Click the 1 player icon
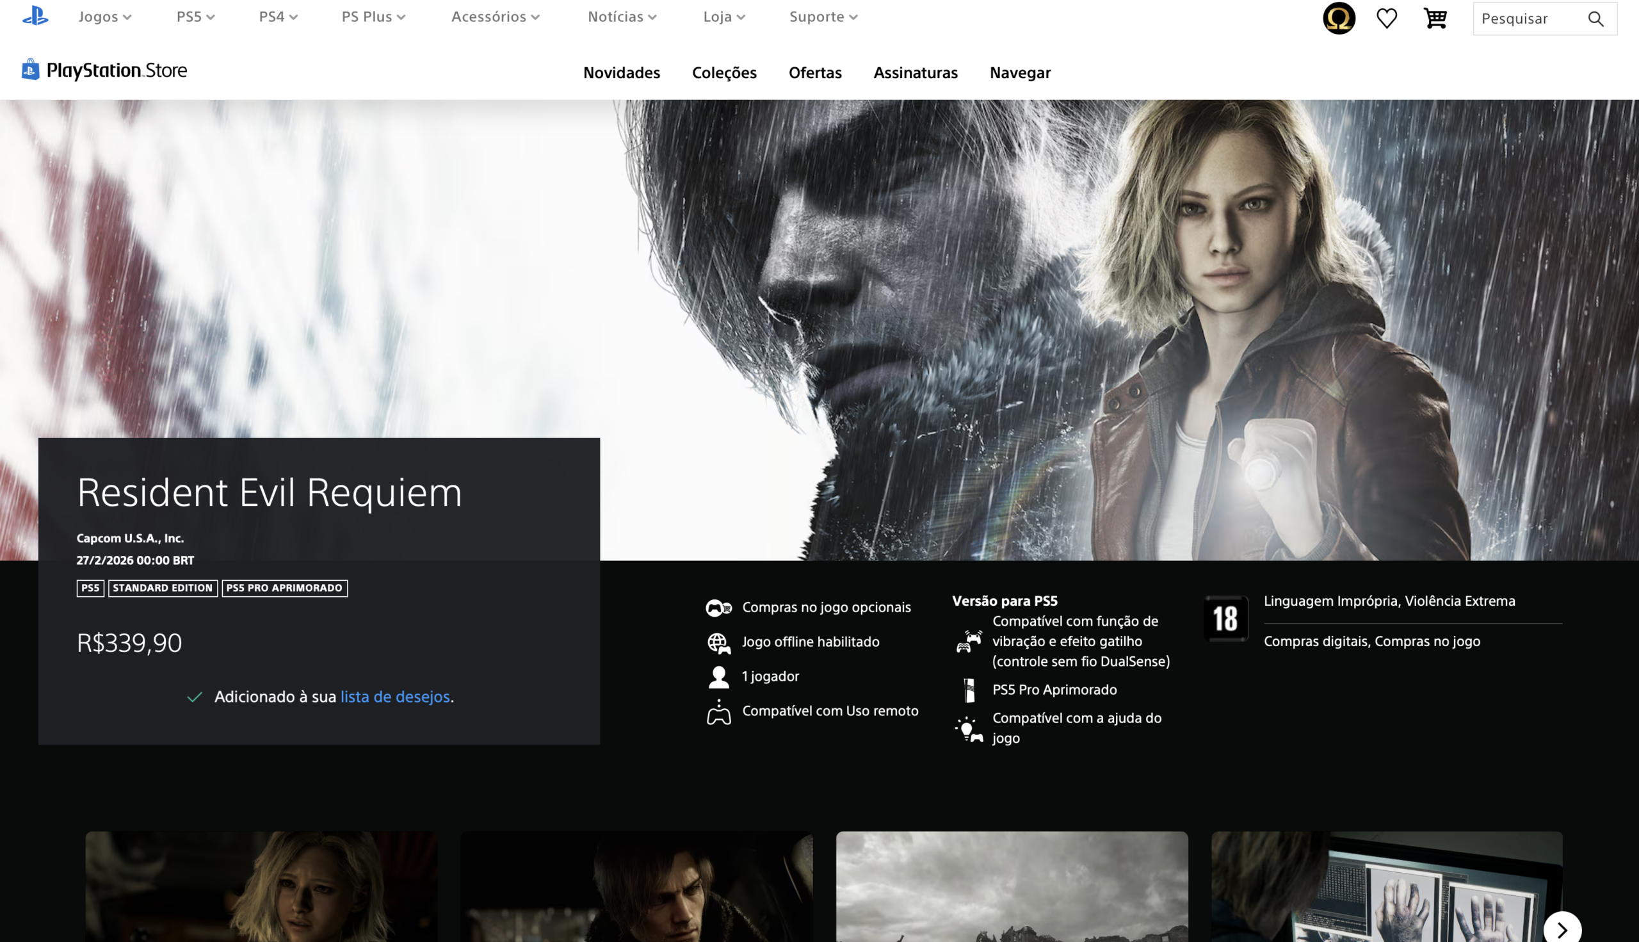1639x942 pixels. (x=718, y=677)
